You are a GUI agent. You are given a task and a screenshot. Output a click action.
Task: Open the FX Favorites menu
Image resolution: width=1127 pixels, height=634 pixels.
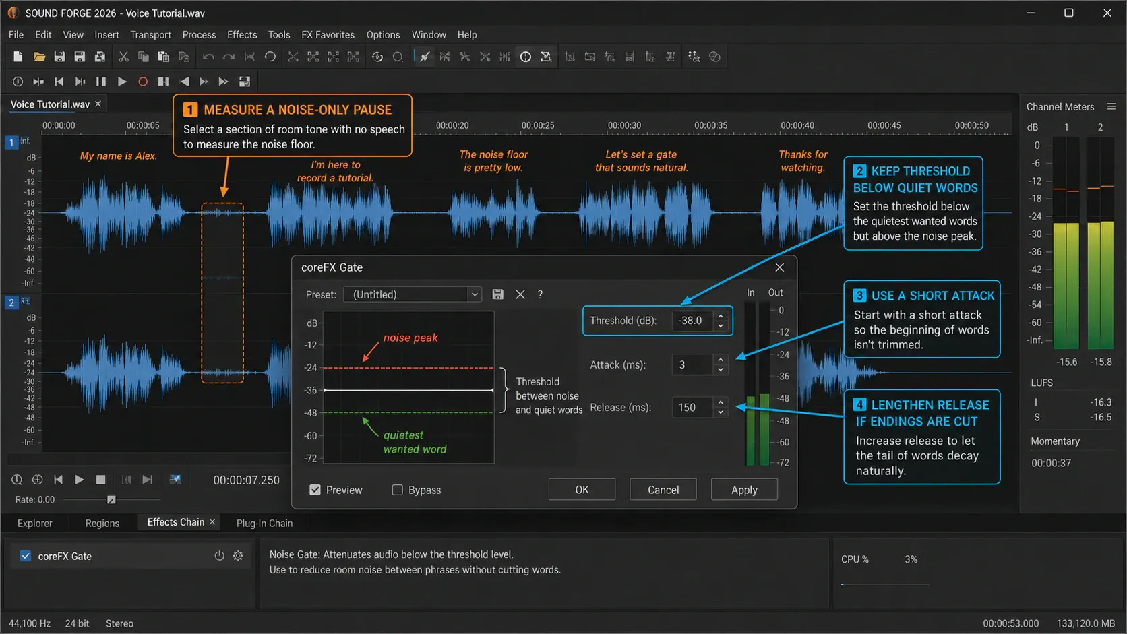(x=328, y=35)
